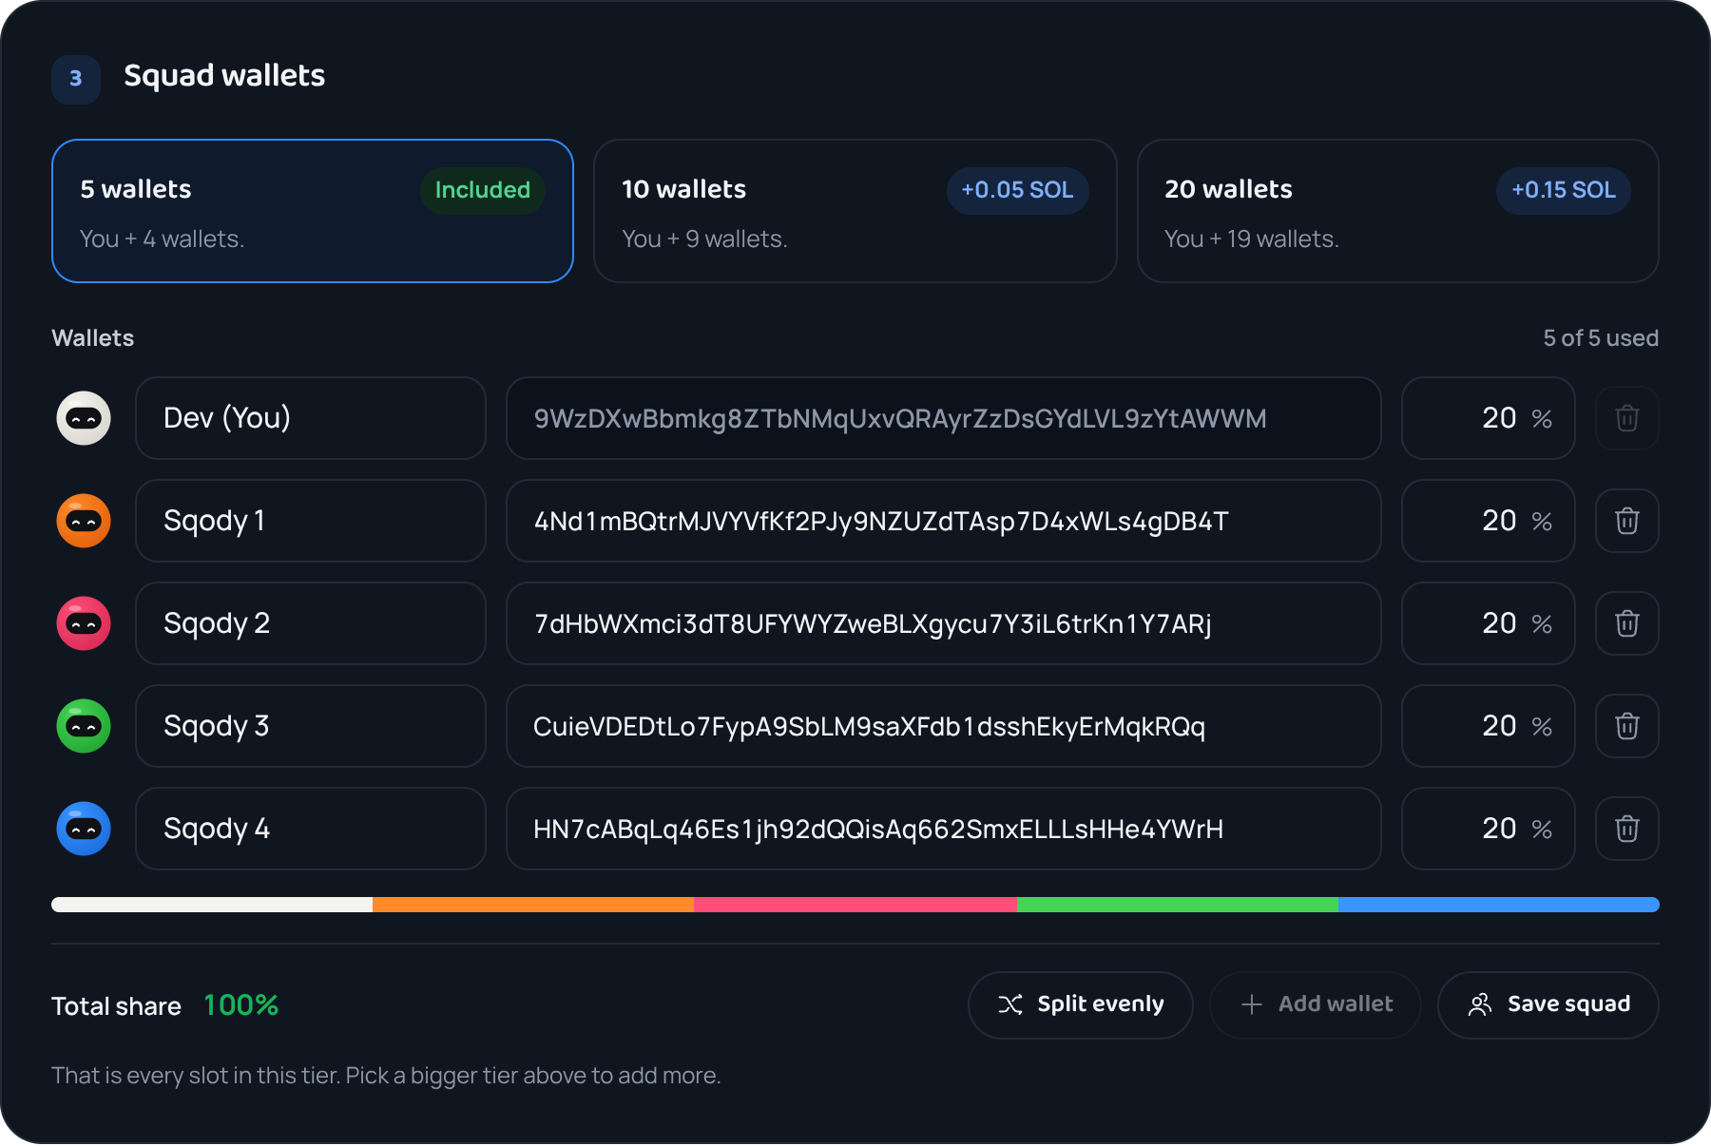
Task: Click the Sqody 4 blue avatar icon
Action: tap(84, 829)
